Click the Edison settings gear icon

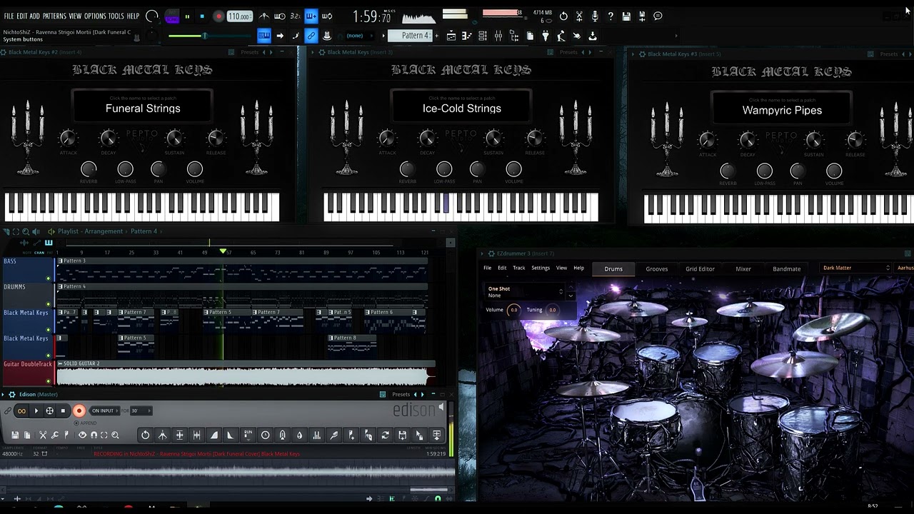tap(11, 394)
